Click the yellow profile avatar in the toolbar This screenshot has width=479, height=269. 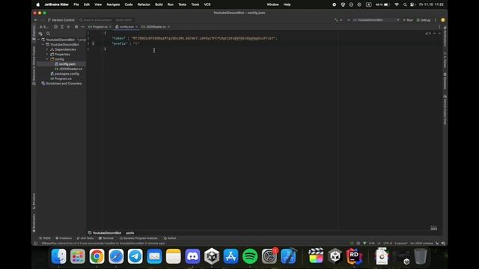[x=443, y=20]
